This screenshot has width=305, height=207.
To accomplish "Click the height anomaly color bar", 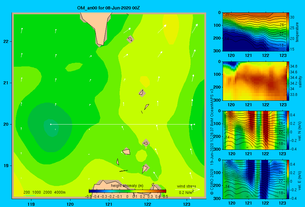I will [x=127, y=191].
